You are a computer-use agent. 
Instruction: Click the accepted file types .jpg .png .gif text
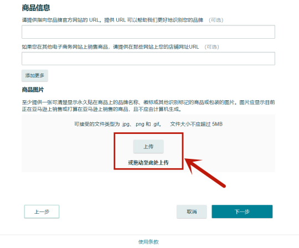[x=117, y=124]
